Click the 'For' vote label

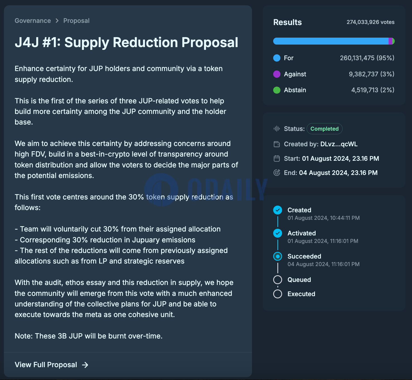coord(289,58)
